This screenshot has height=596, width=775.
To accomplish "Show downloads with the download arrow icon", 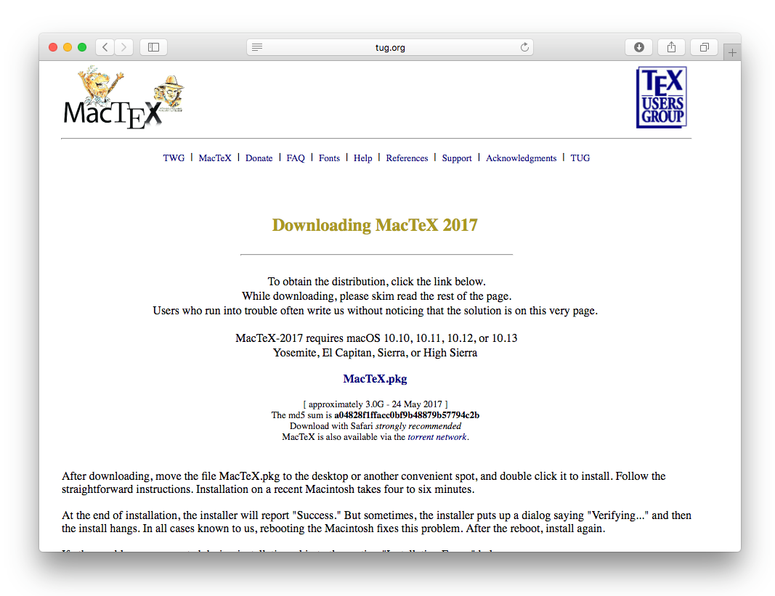I will tap(639, 47).
